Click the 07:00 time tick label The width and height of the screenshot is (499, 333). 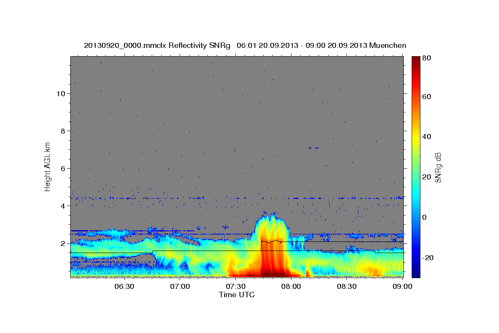point(180,286)
